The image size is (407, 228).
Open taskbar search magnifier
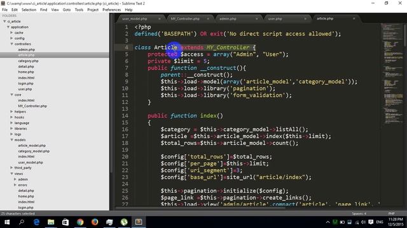point(22,222)
